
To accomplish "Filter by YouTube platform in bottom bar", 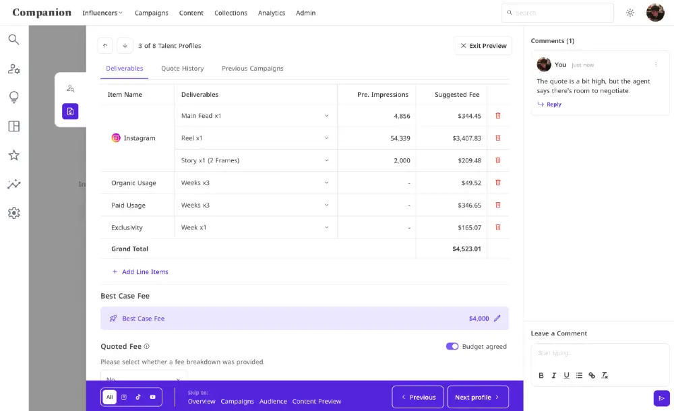I will (x=152, y=398).
